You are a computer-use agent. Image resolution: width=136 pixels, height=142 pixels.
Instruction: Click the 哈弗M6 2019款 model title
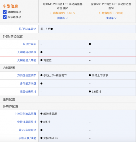tap(63, 6)
